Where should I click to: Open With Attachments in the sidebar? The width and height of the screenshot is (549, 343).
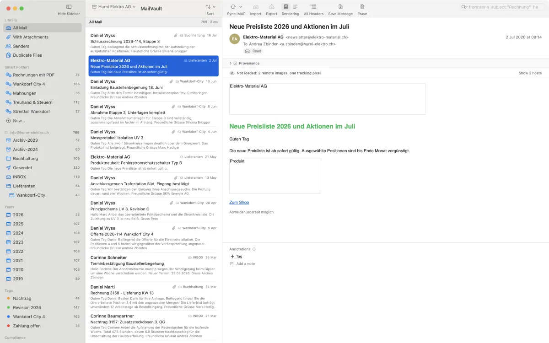click(43, 37)
